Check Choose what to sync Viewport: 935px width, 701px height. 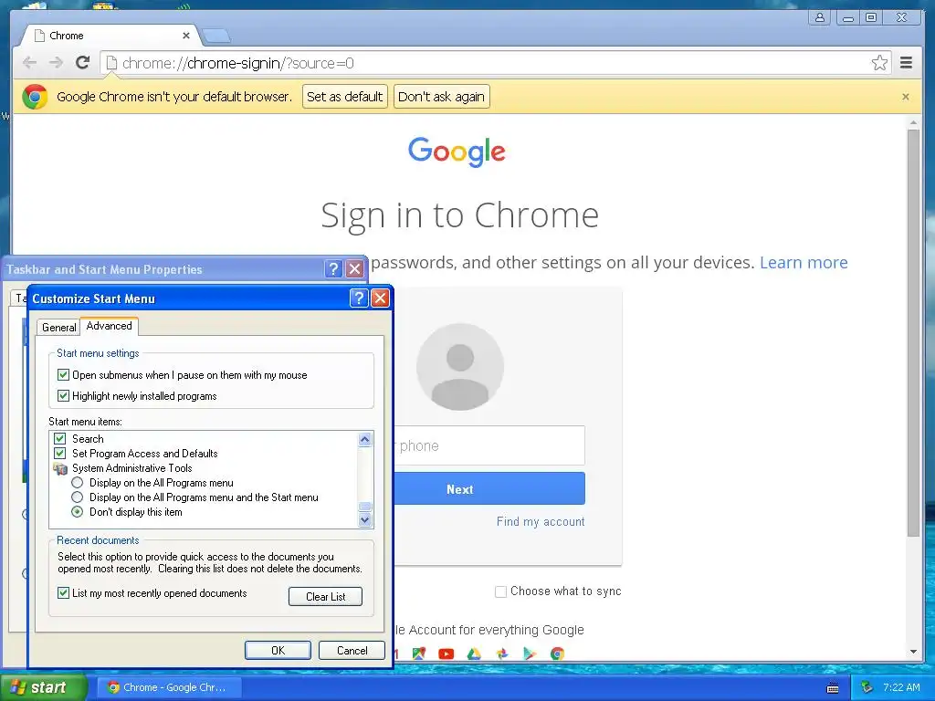501,591
